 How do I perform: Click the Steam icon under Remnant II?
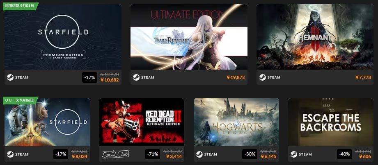click(x=263, y=77)
